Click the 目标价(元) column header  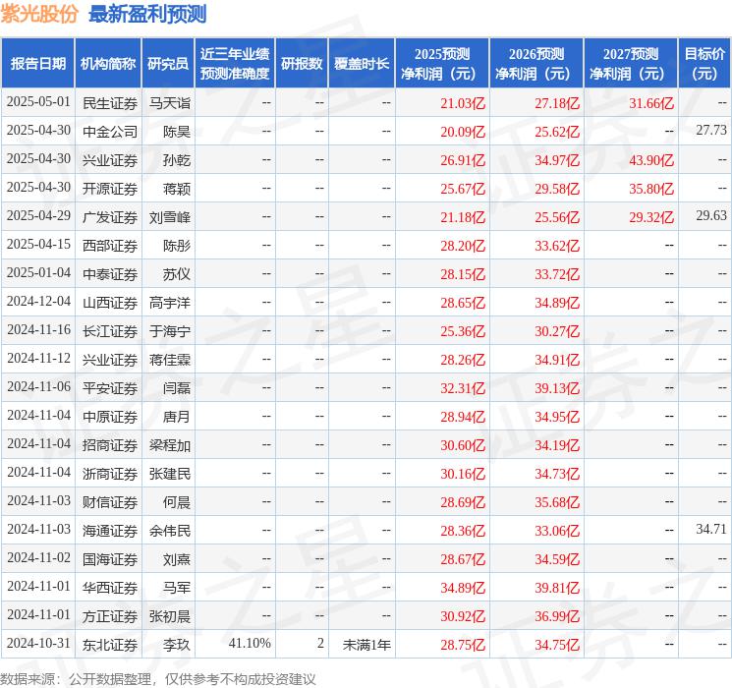(x=704, y=64)
